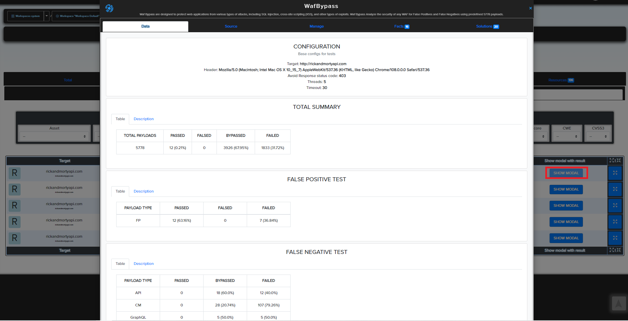This screenshot has height=321, width=628.
Task: Click the R avatar of the first target row
Action: click(x=15, y=173)
